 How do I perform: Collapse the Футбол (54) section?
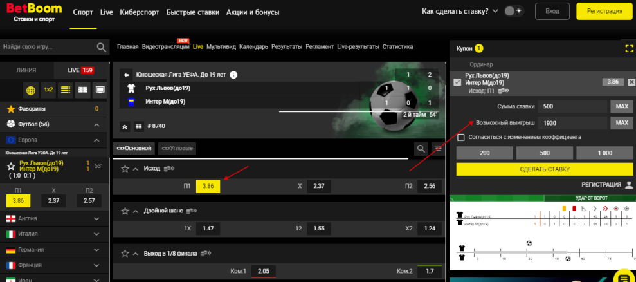96,124
